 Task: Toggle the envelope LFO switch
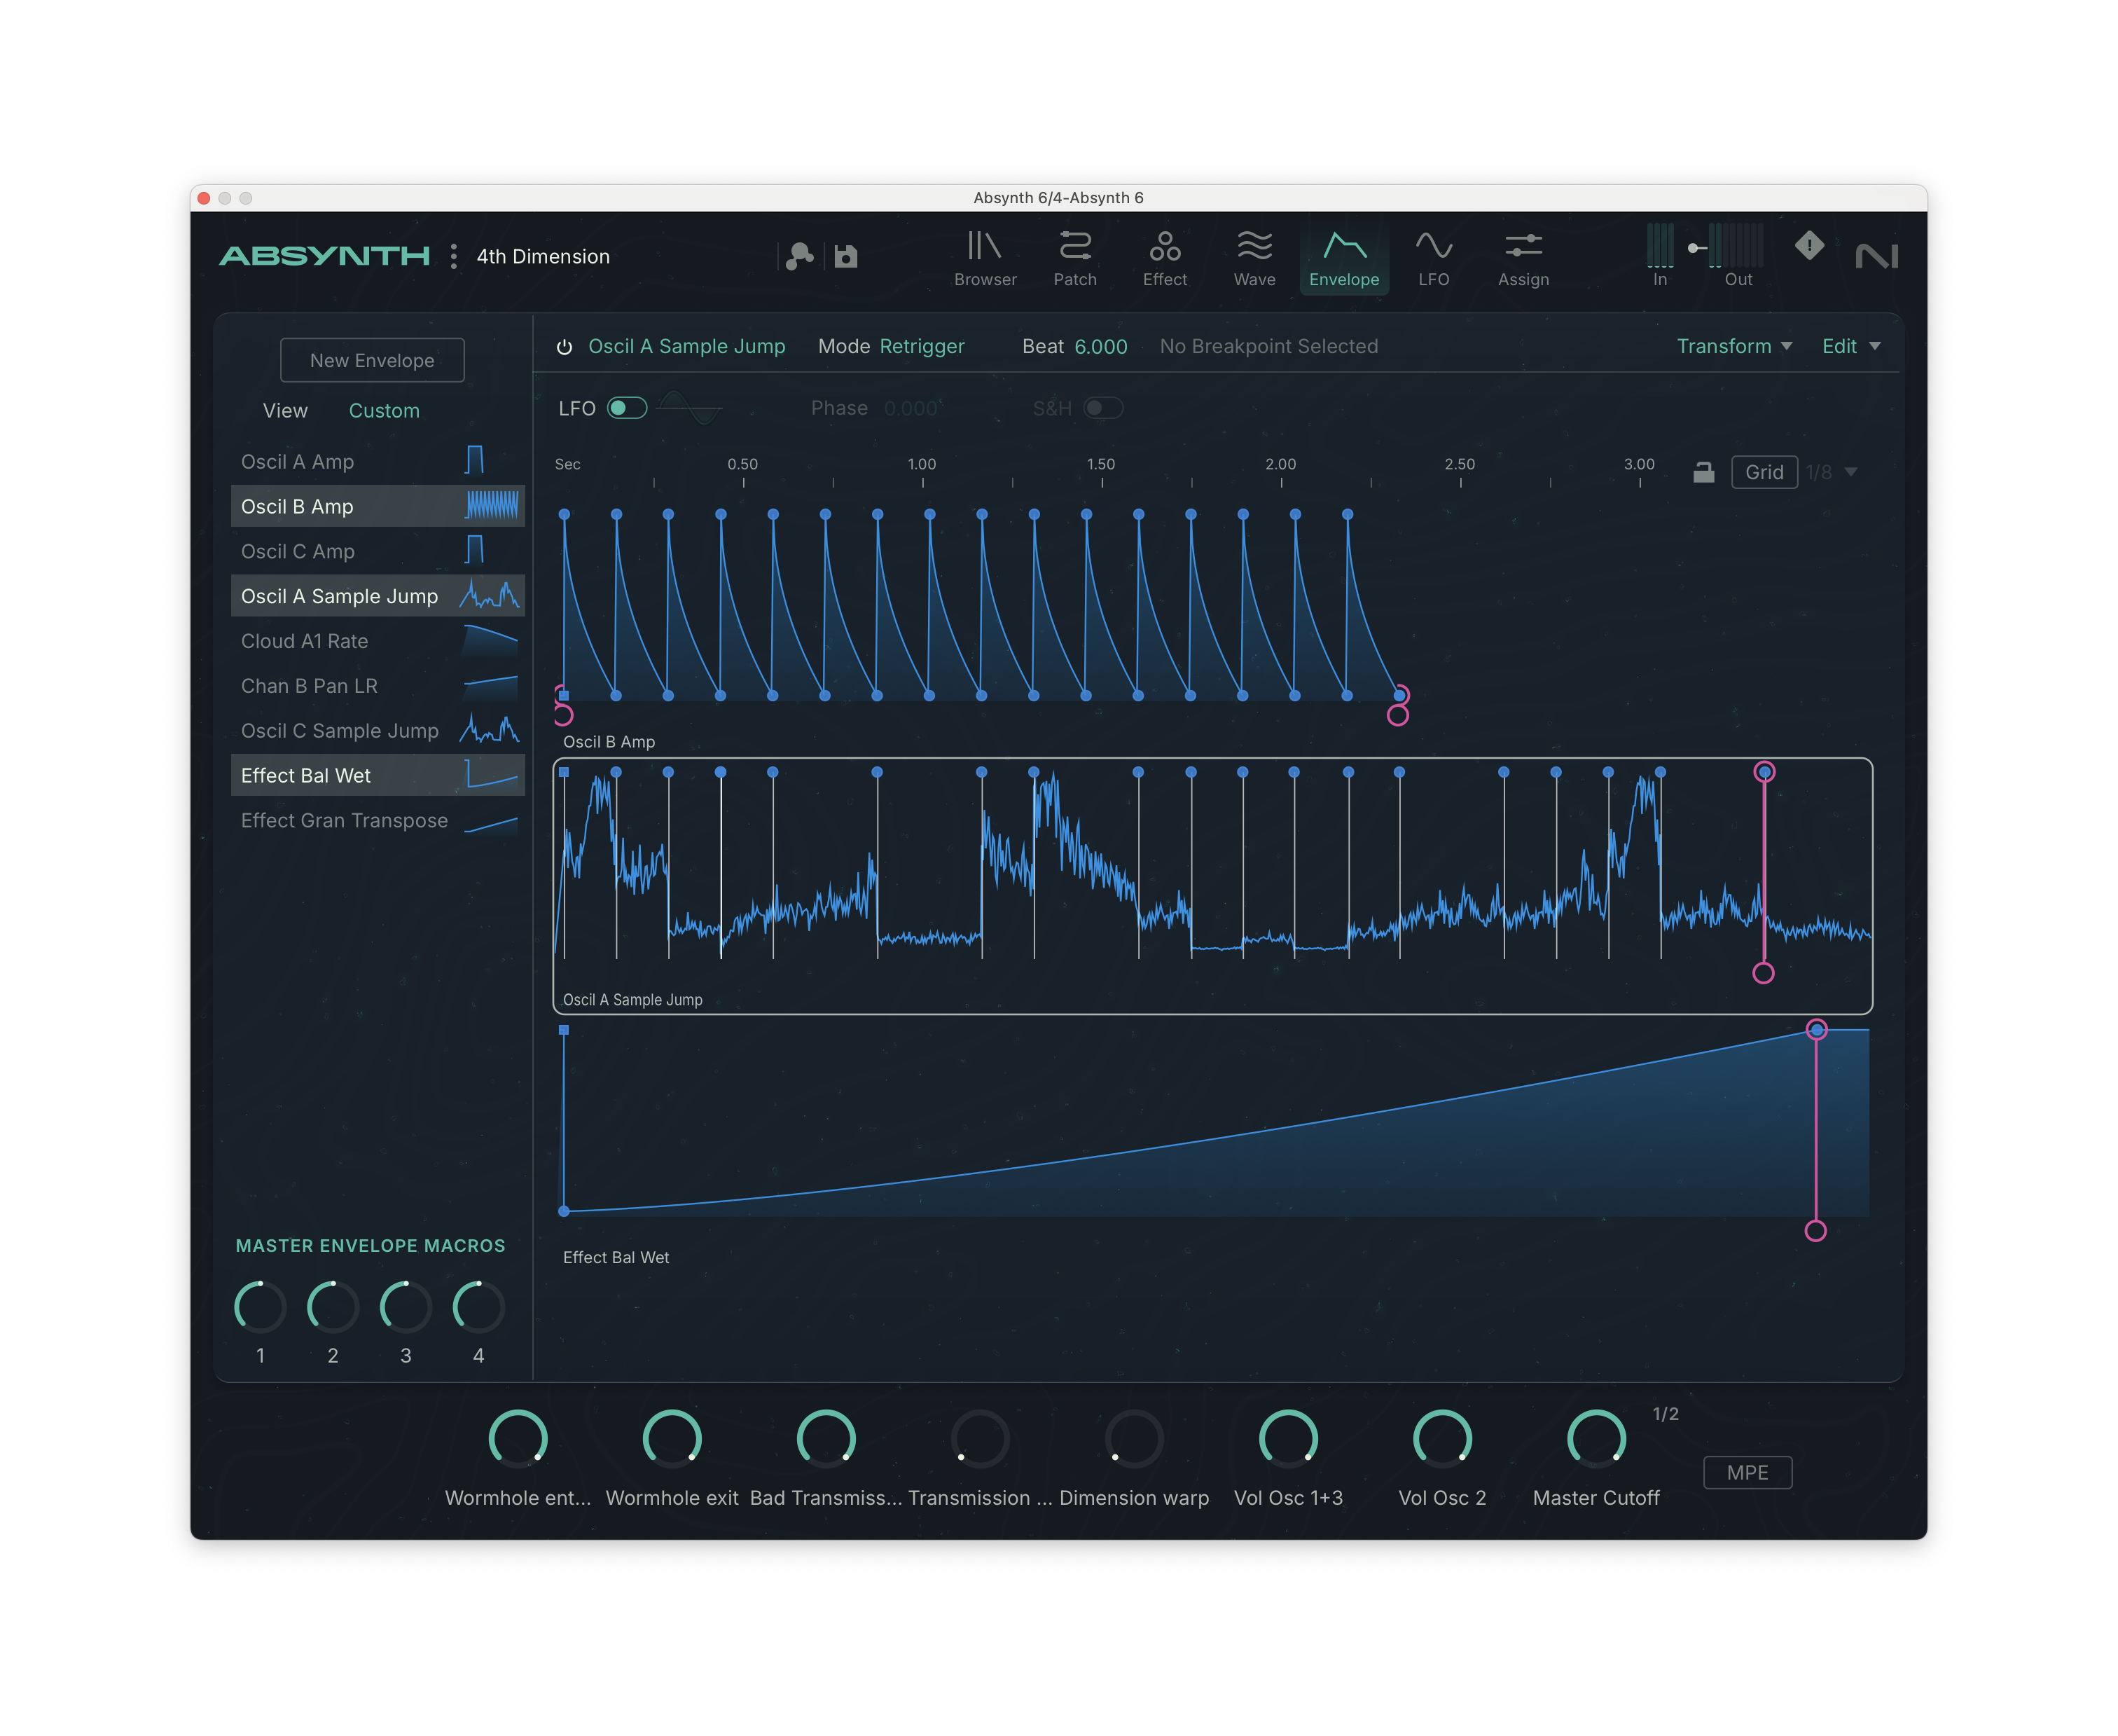pyautogui.click(x=627, y=408)
